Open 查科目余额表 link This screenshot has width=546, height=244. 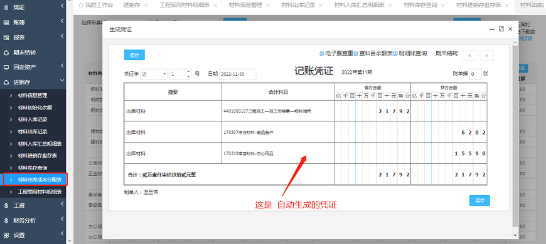tap(373, 53)
